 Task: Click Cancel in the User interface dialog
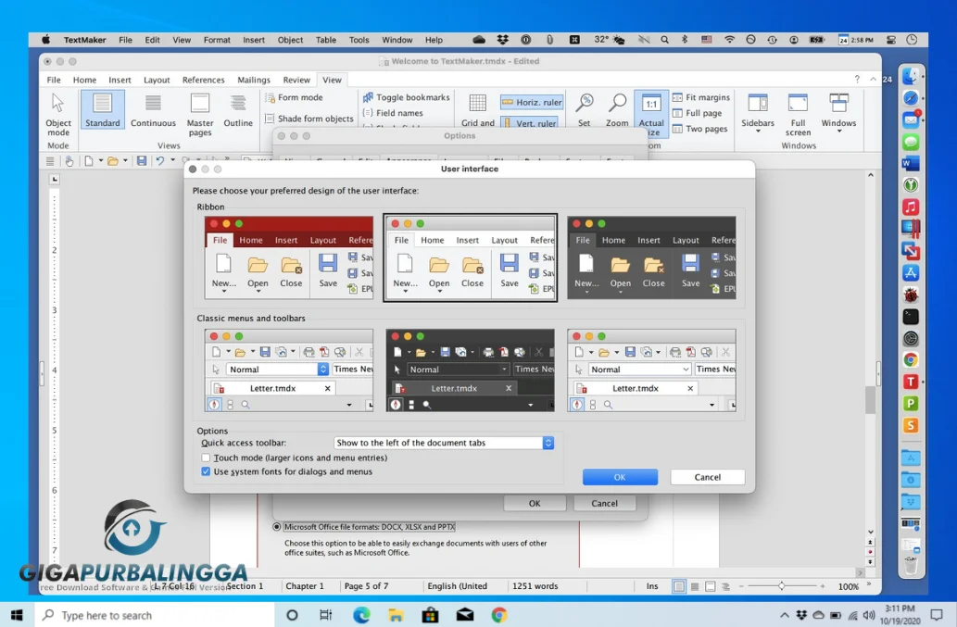point(707,477)
